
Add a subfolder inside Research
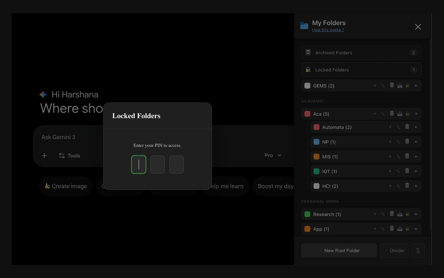tap(375, 214)
